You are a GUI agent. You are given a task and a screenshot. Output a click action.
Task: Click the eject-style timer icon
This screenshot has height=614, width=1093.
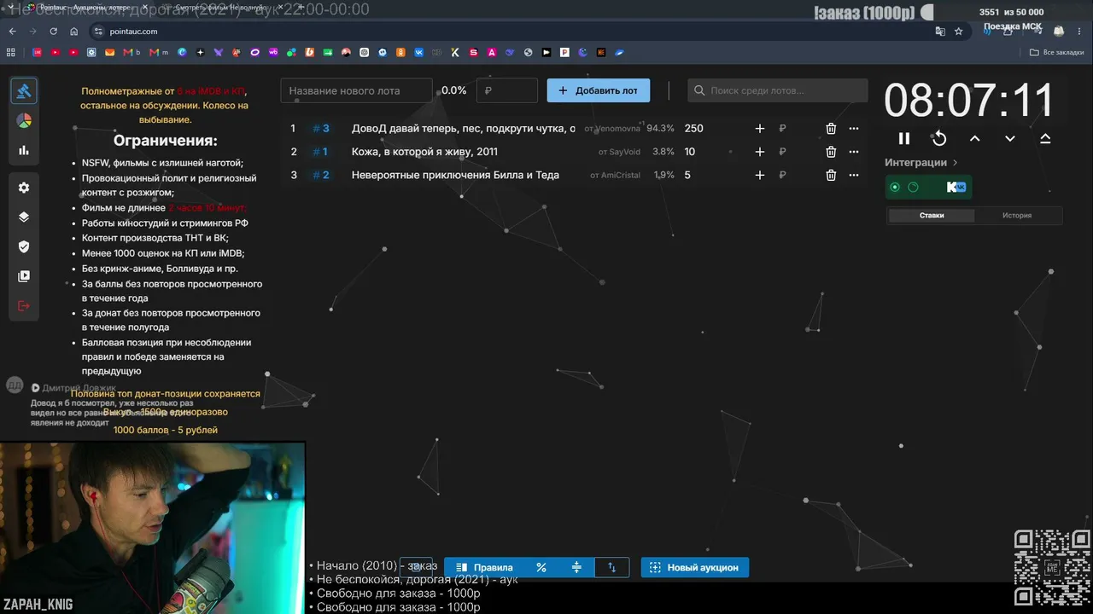(1045, 138)
